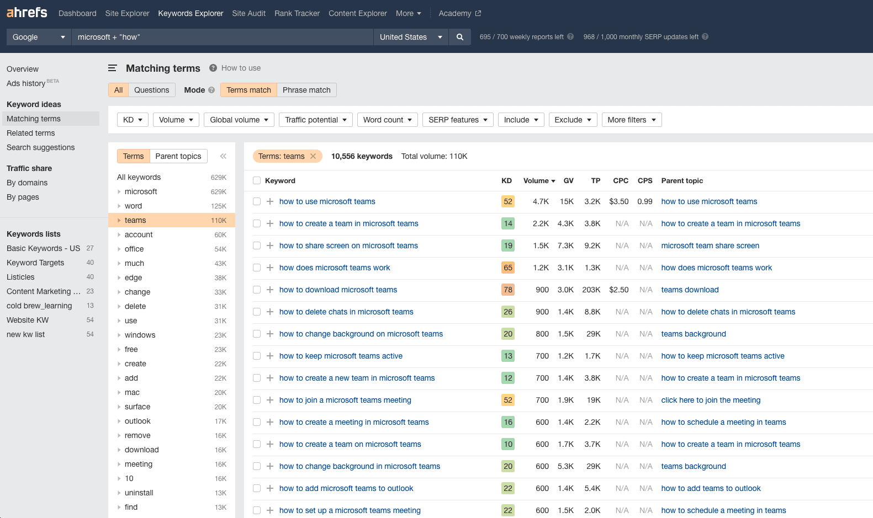The image size is (873, 518).
Task: Open the 'teams download' parent topic link
Action: click(x=690, y=290)
